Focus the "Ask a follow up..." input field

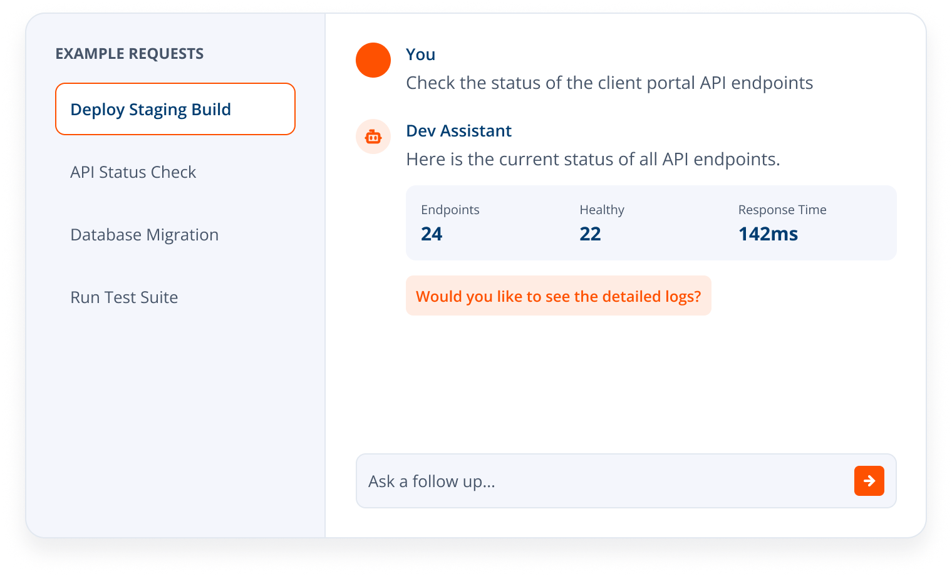pyautogui.click(x=626, y=481)
